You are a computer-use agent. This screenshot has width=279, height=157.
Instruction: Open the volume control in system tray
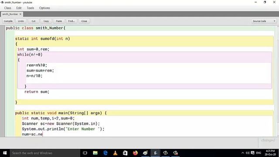(x=248, y=153)
